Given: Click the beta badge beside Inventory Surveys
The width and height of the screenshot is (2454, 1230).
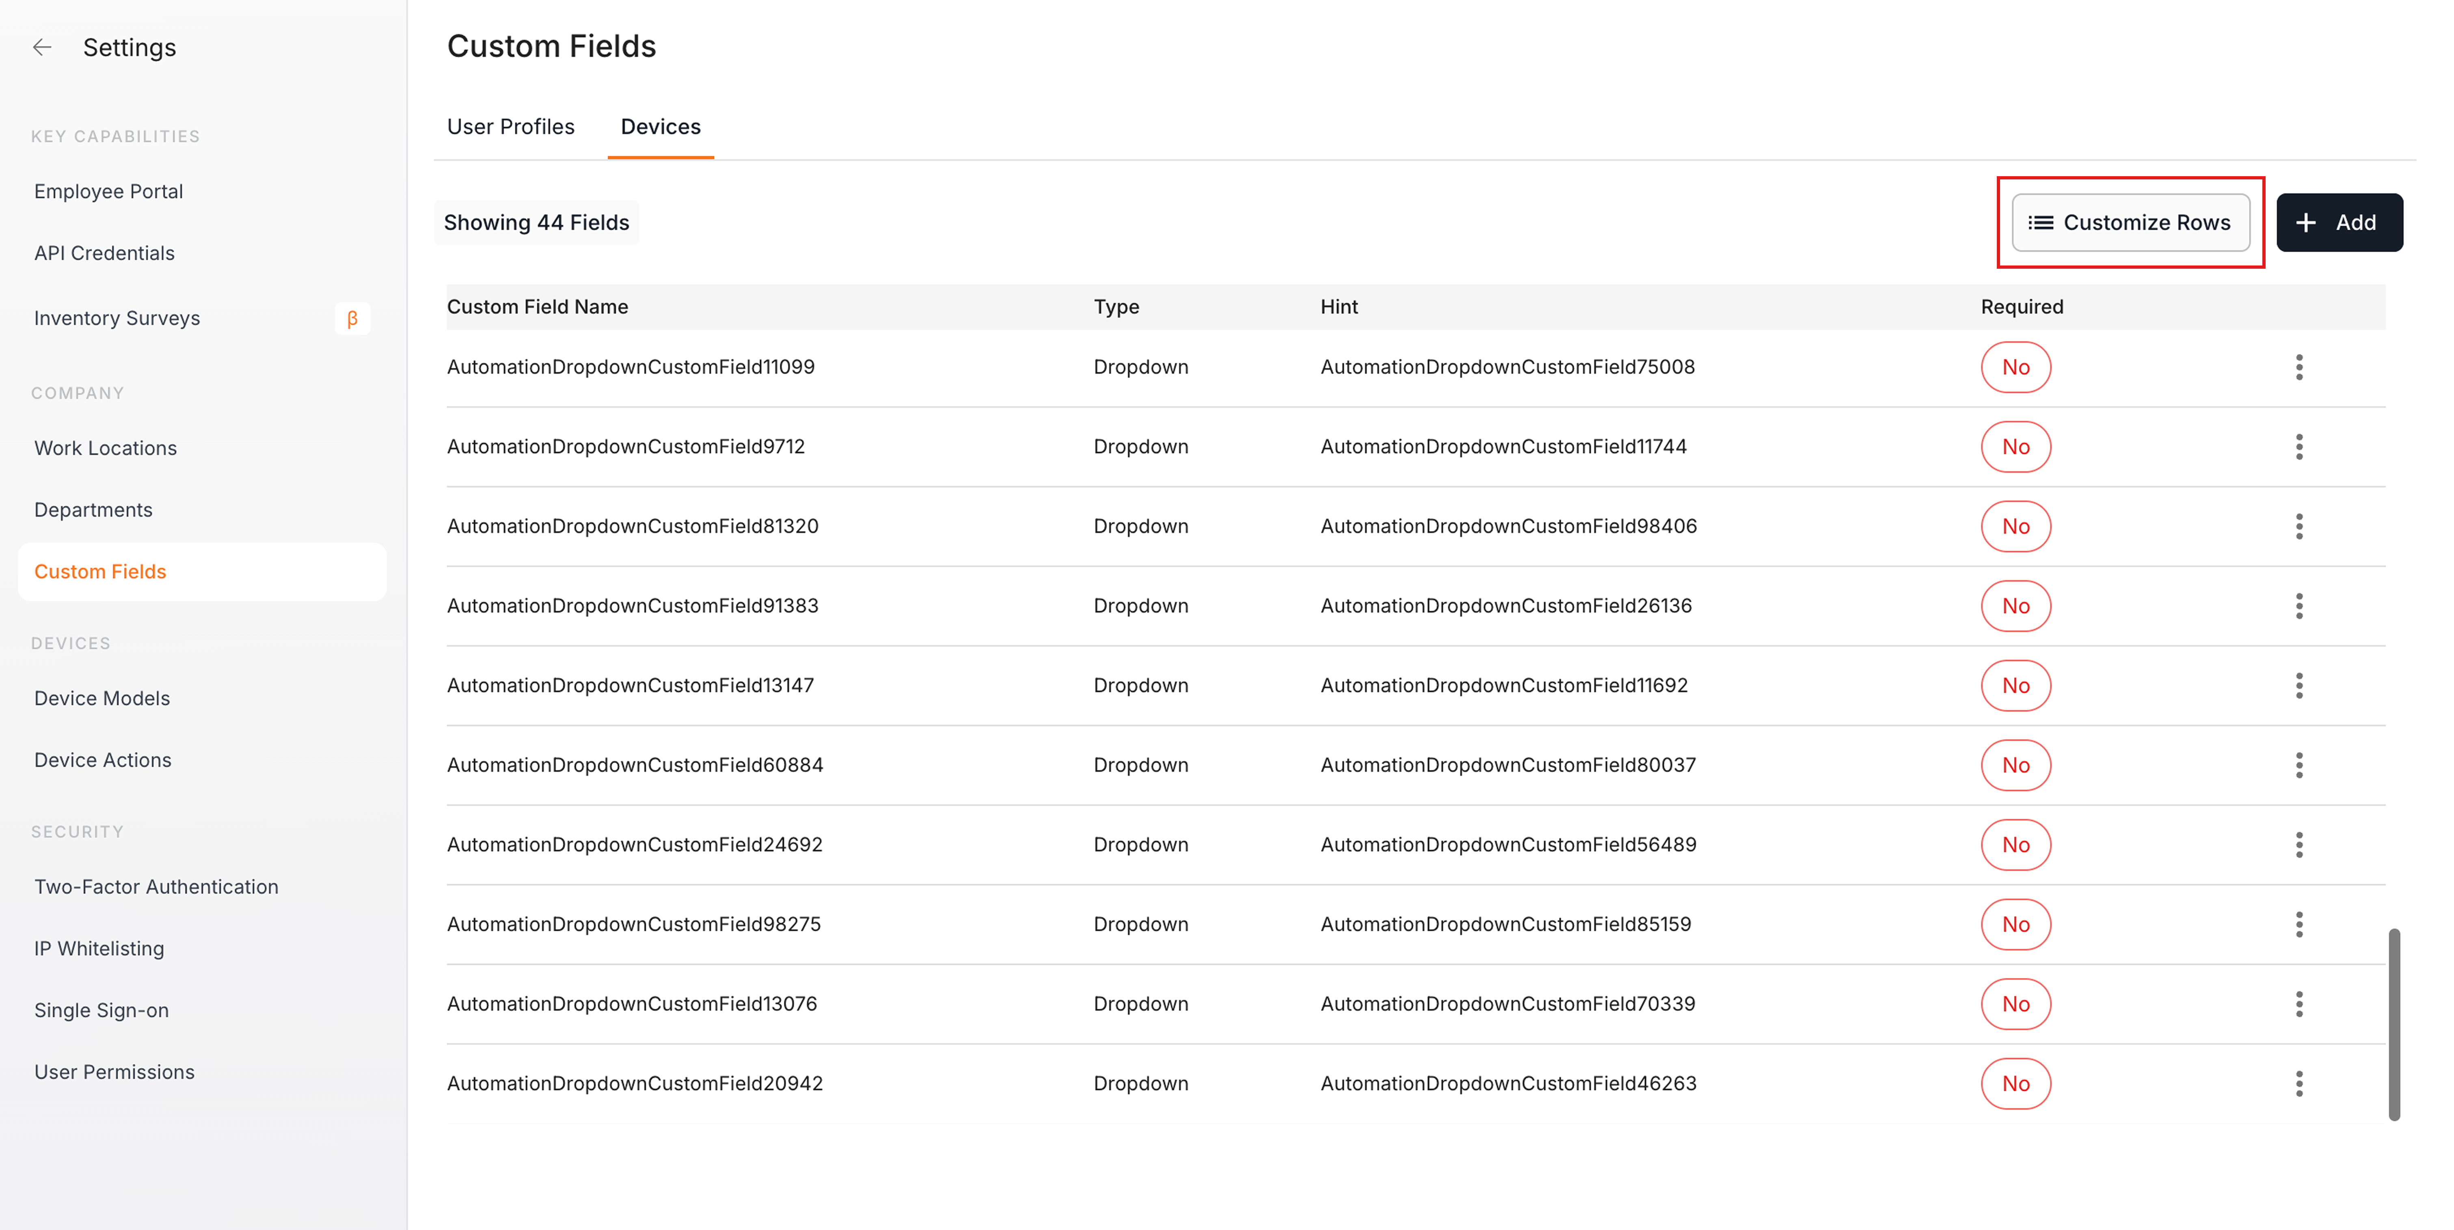Looking at the screenshot, I should click(352, 318).
